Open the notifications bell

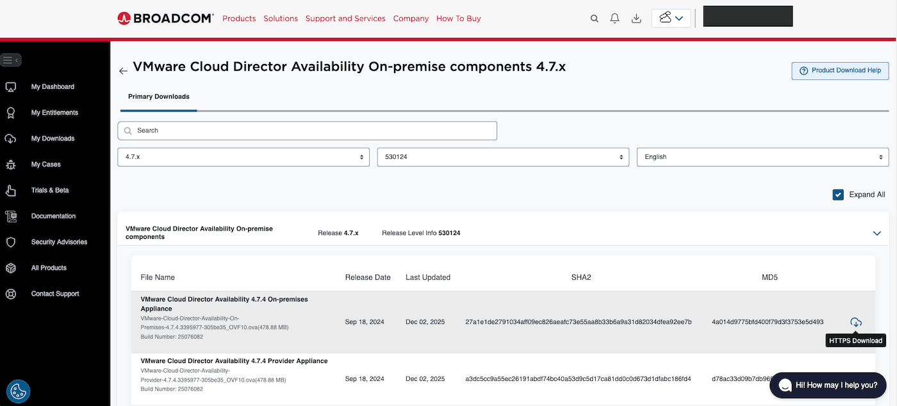(615, 19)
